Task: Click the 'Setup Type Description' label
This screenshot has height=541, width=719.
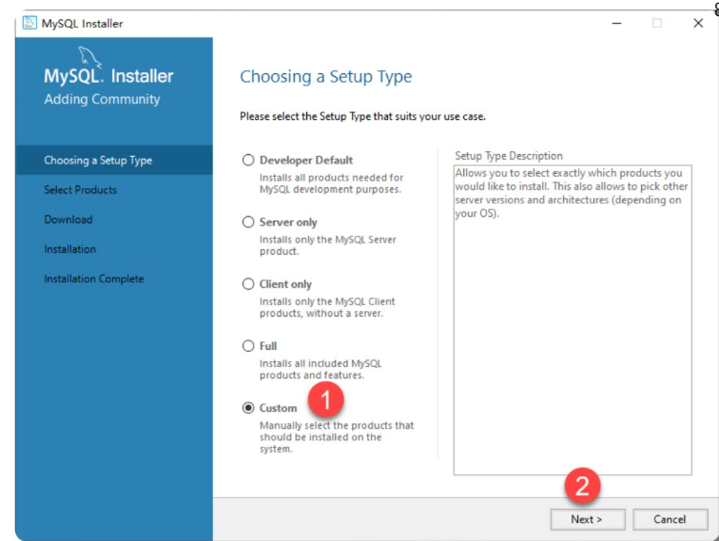Action: (509, 156)
